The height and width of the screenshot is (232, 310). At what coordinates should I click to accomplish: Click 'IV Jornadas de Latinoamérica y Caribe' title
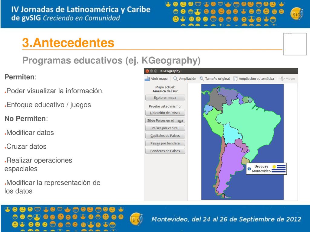click(81, 9)
